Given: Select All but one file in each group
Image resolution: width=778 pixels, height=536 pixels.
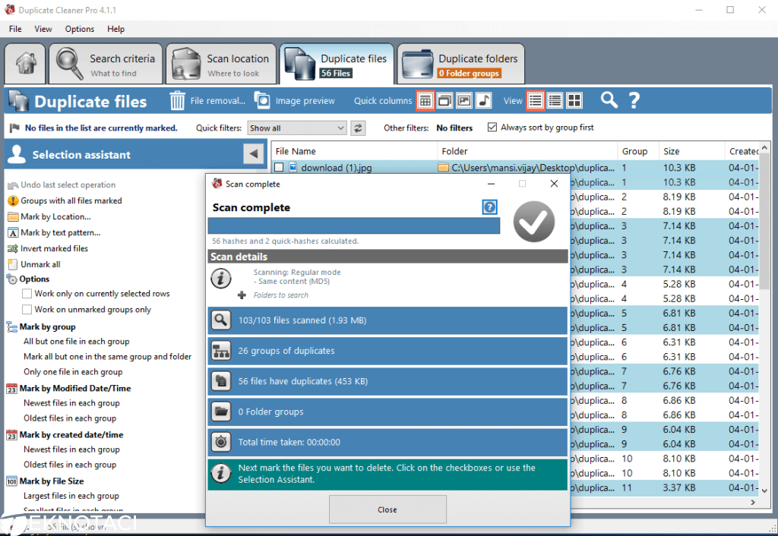Looking at the screenshot, I should click(77, 342).
